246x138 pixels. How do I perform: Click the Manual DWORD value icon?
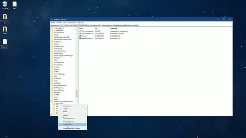tap(80, 36)
